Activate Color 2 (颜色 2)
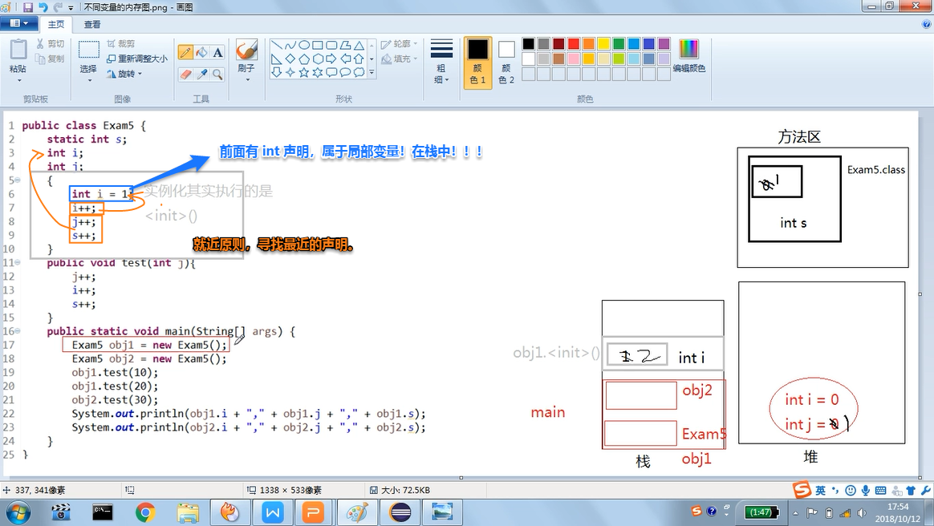The image size is (934, 526). point(506,63)
